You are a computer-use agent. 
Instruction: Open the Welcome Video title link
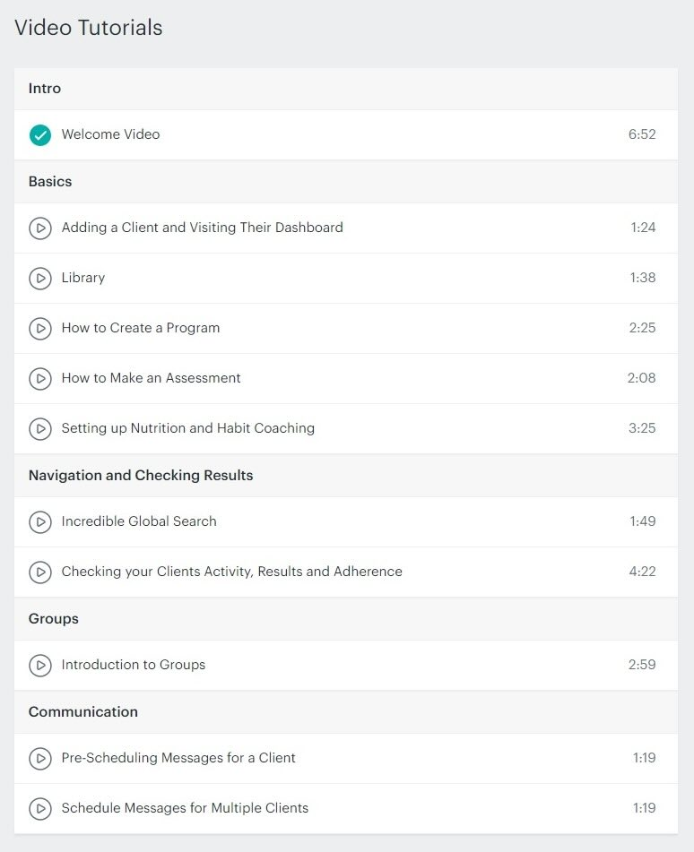[x=110, y=134]
